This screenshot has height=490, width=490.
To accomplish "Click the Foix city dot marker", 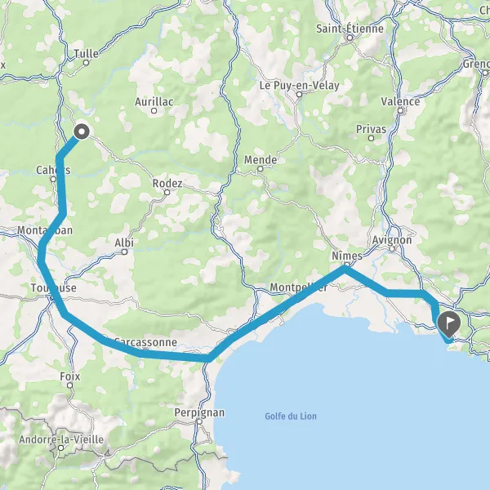I will point(70,385).
